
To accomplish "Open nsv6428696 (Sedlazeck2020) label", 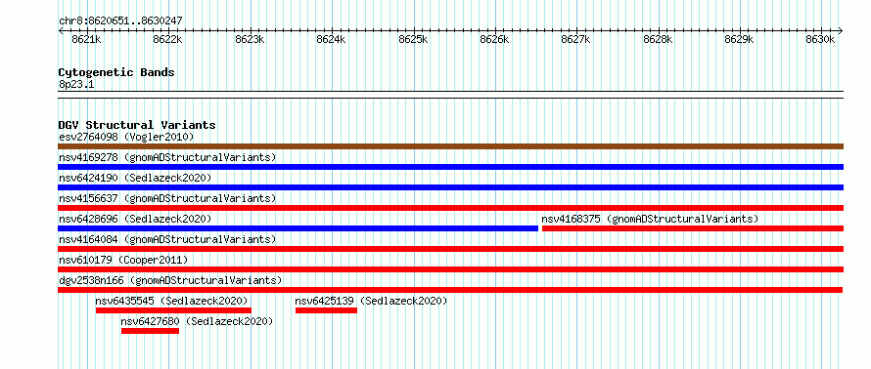I will [135, 219].
